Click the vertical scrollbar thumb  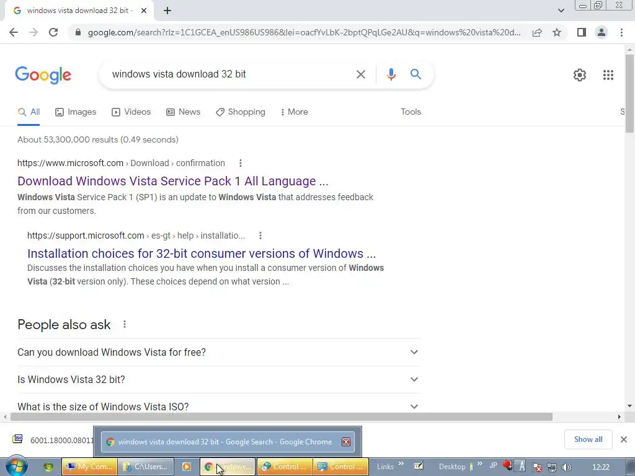(629, 93)
